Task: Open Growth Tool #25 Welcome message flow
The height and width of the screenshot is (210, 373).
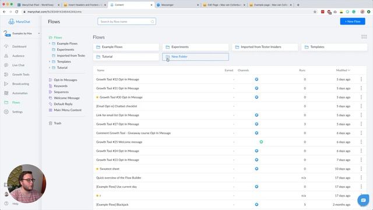Action: [x=119, y=142]
